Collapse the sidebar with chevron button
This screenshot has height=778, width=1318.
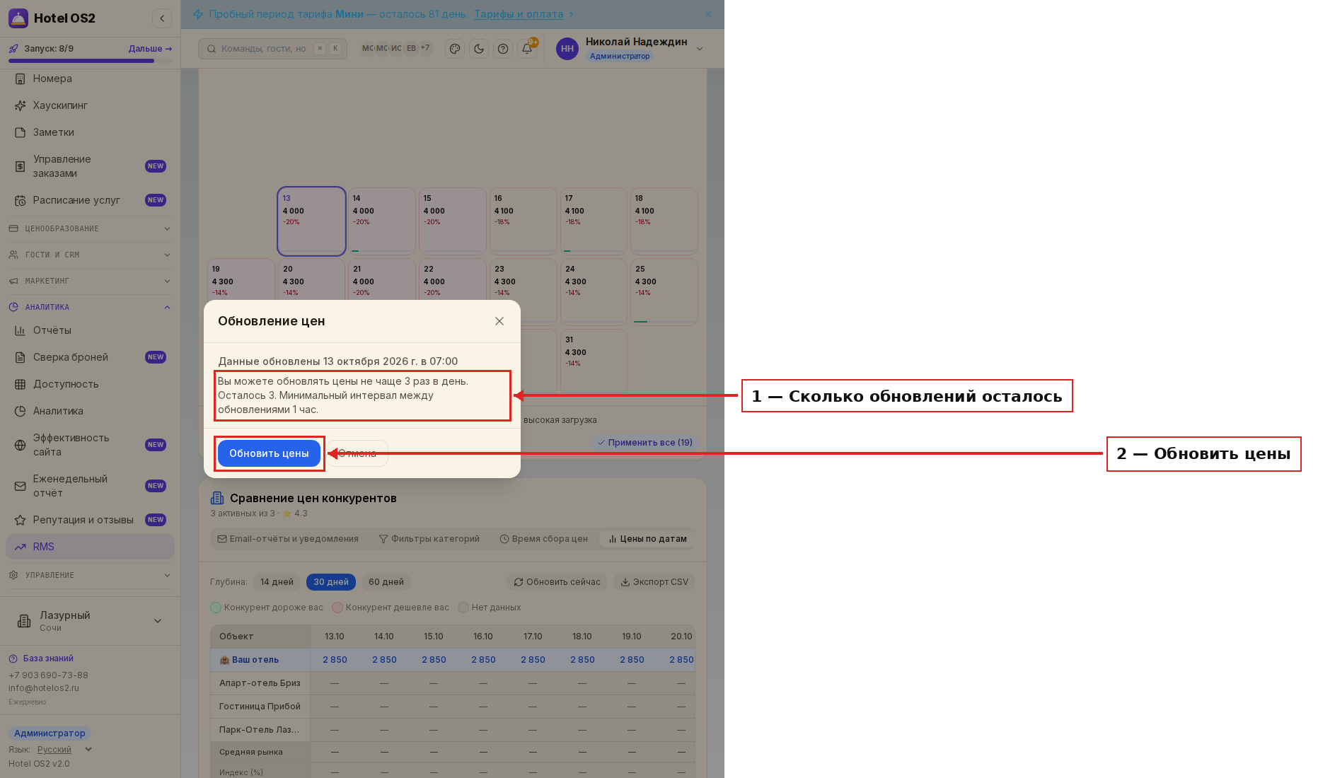pyautogui.click(x=162, y=18)
